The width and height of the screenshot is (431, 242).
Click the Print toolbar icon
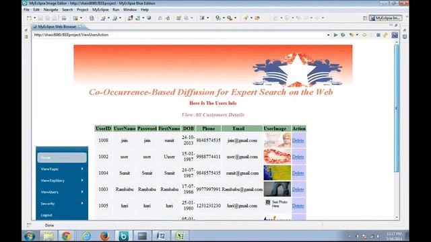[64, 18]
